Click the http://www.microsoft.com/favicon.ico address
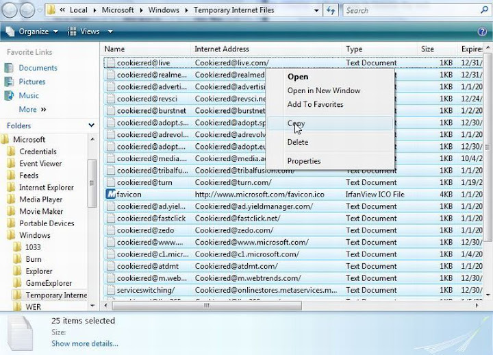493x355 pixels. 260,195
